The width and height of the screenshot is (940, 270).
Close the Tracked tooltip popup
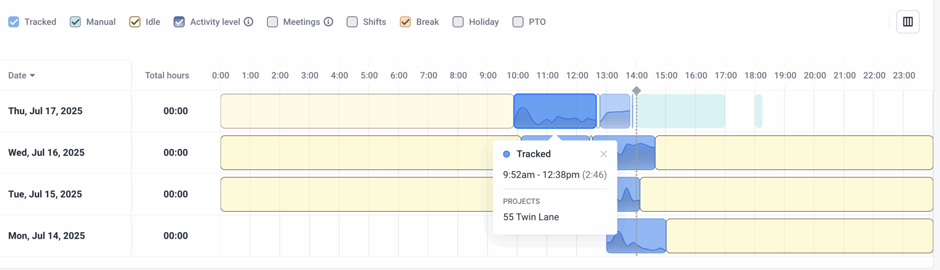pos(603,154)
